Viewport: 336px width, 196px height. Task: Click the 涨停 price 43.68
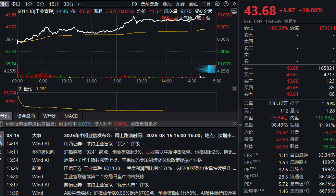pyautogui.click(x=282, y=147)
